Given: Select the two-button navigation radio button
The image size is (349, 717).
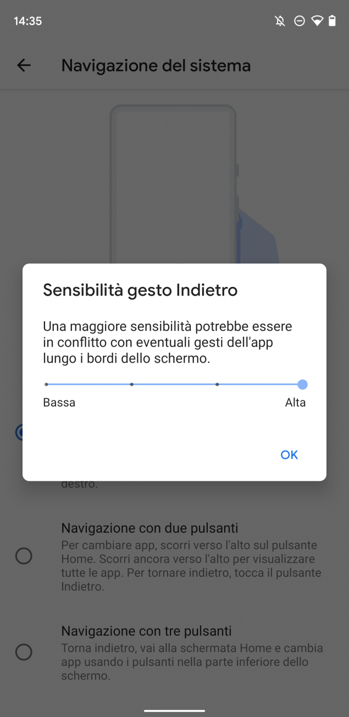Looking at the screenshot, I should (24, 556).
